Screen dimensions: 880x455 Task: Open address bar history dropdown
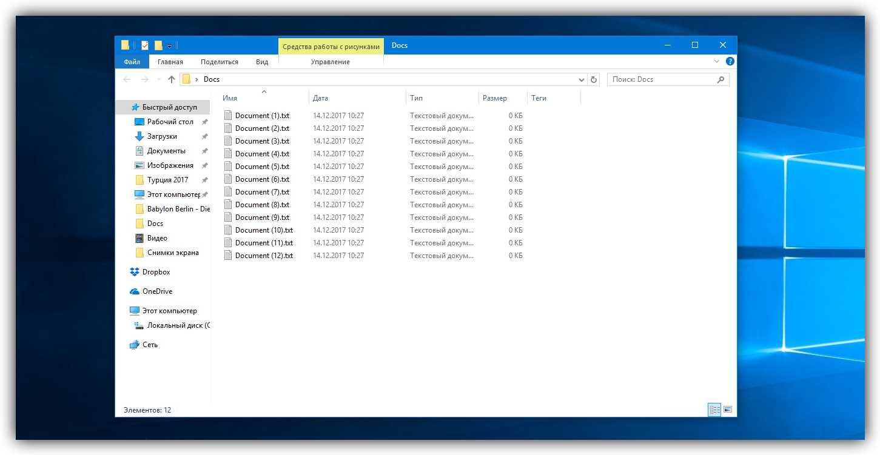[581, 79]
